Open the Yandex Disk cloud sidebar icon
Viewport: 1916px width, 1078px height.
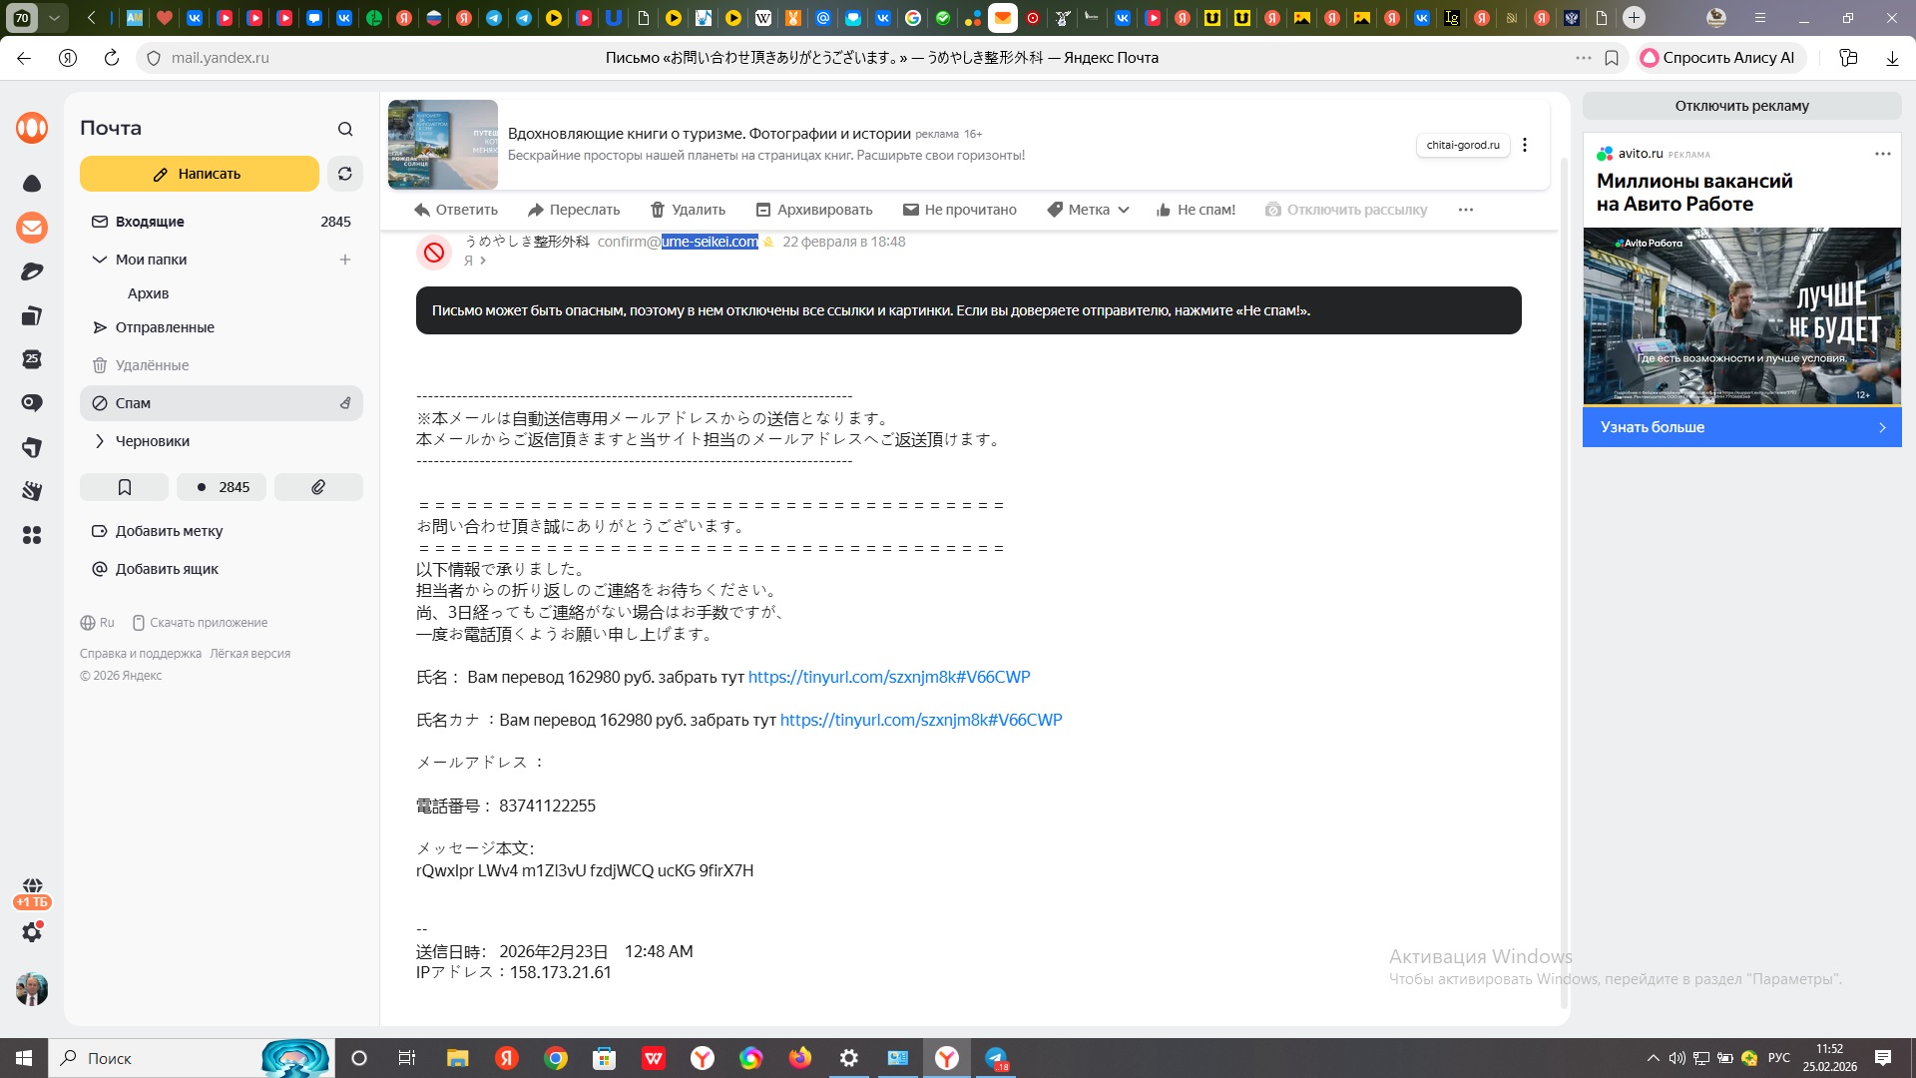(32, 184)
